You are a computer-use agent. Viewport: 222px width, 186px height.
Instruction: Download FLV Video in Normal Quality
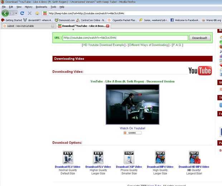coord(68,167)
